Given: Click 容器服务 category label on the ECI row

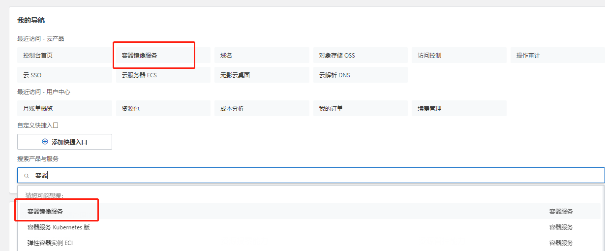Looking at the screenshot, I should (x=561, y=243).
